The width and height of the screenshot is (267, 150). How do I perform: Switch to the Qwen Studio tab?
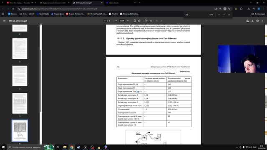(121, 3)
